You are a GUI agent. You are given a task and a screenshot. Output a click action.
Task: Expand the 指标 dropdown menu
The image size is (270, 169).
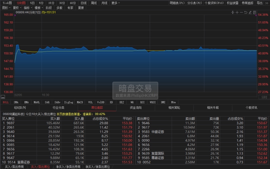pyautogui.click(x=27, y=8)
